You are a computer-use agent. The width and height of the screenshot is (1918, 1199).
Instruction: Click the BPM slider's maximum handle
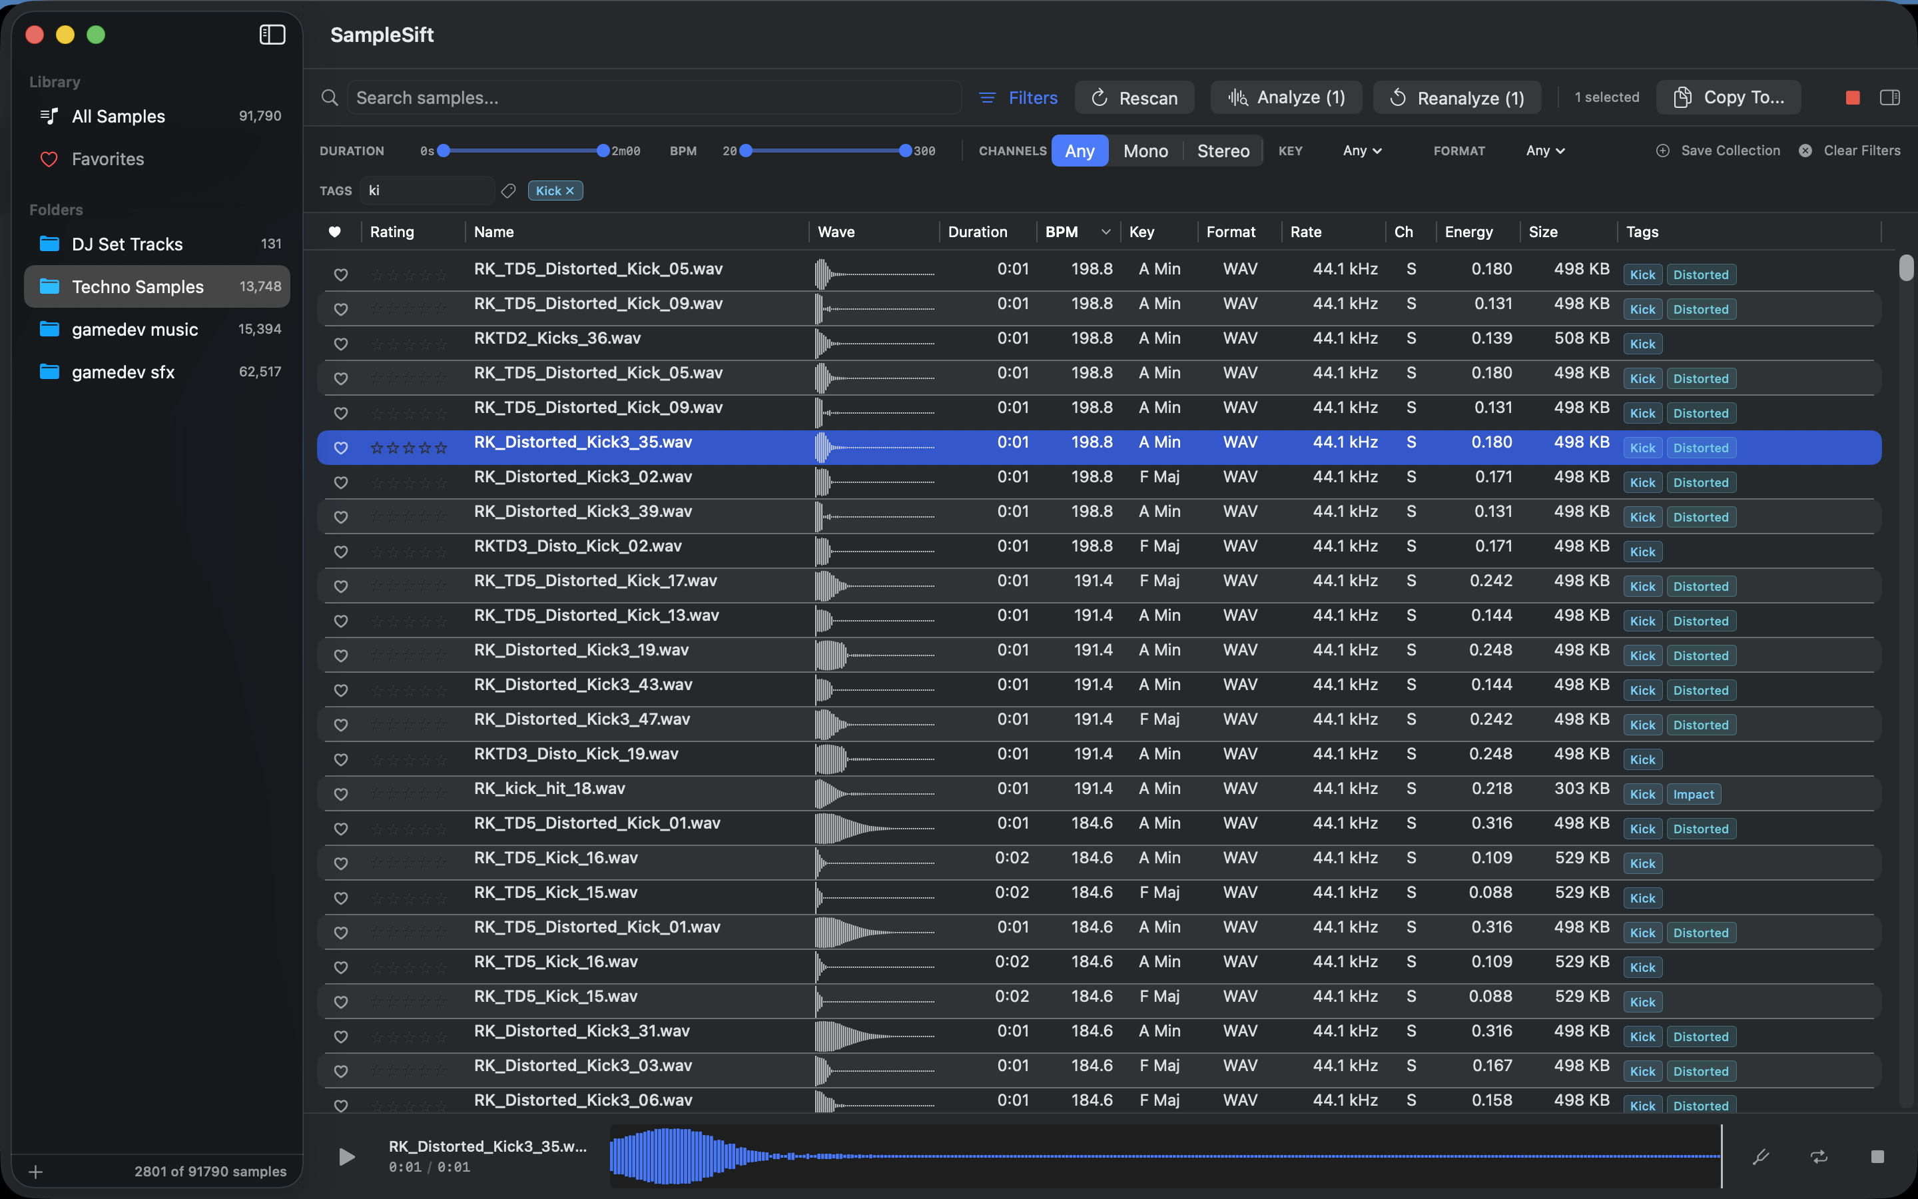tap(905, 151)
